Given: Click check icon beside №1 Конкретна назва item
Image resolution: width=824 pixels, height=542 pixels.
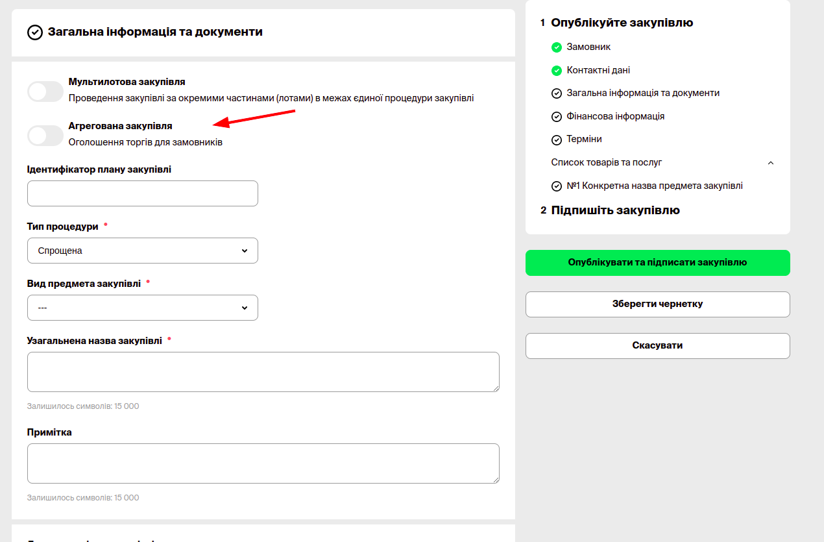Looking at the screenshot, I should click(556, 186).
